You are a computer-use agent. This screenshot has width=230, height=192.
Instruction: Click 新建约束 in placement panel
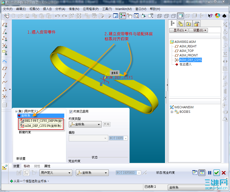pos(25,132)
